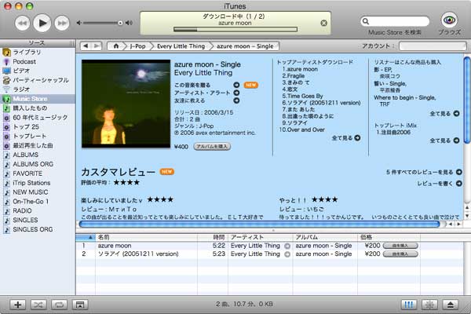Click the low-volume speaker icon
The width and height of the screenshot is (471, 314).
[79, 23]
